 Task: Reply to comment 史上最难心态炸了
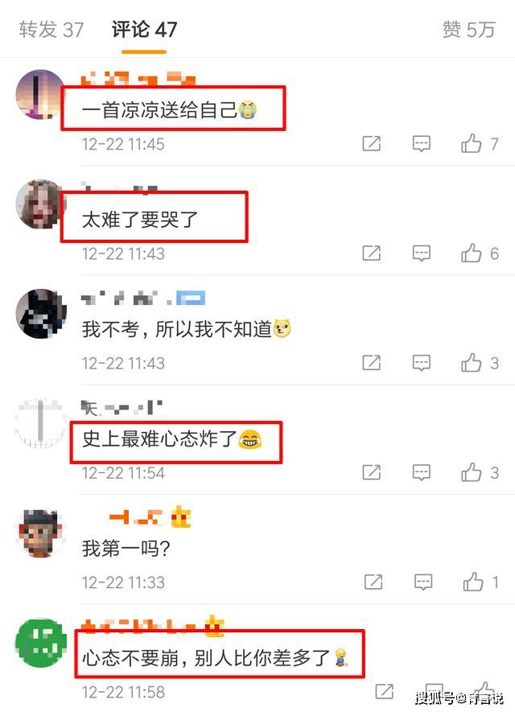[x=421, y=473]
